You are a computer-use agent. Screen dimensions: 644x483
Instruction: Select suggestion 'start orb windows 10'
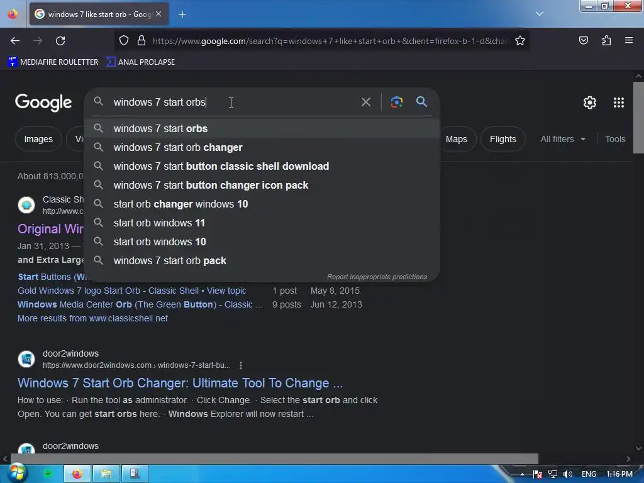pos(262,242)
